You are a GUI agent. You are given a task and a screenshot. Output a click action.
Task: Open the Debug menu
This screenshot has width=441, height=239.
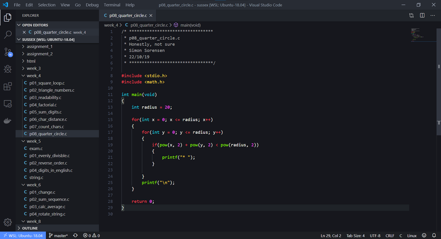(92, 5)
